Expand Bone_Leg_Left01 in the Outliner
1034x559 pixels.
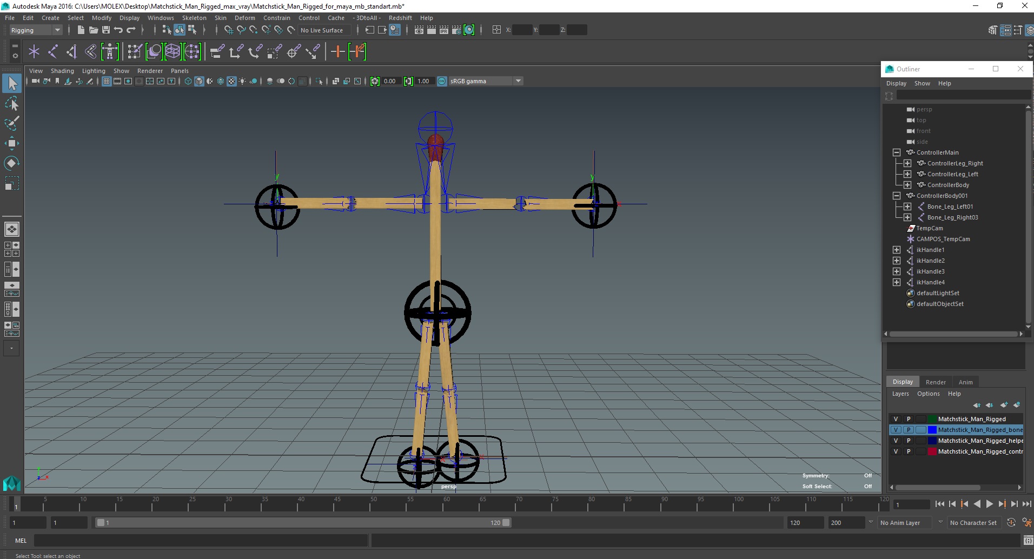(907, 207)
